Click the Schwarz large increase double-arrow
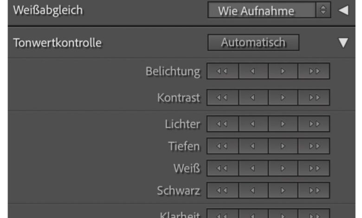362x218 pixels. pos(314,190)
